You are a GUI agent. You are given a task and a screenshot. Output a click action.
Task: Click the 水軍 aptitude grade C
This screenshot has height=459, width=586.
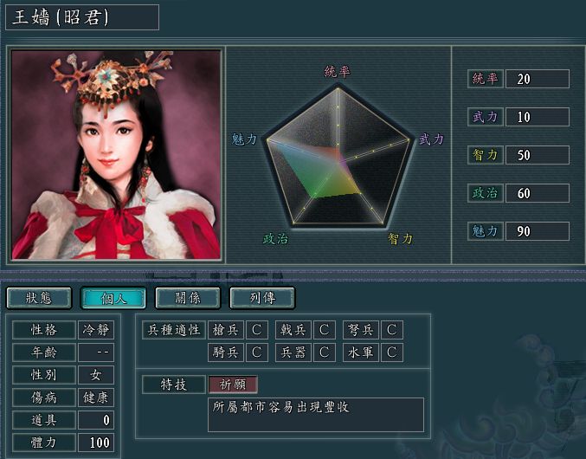(391, 352)
